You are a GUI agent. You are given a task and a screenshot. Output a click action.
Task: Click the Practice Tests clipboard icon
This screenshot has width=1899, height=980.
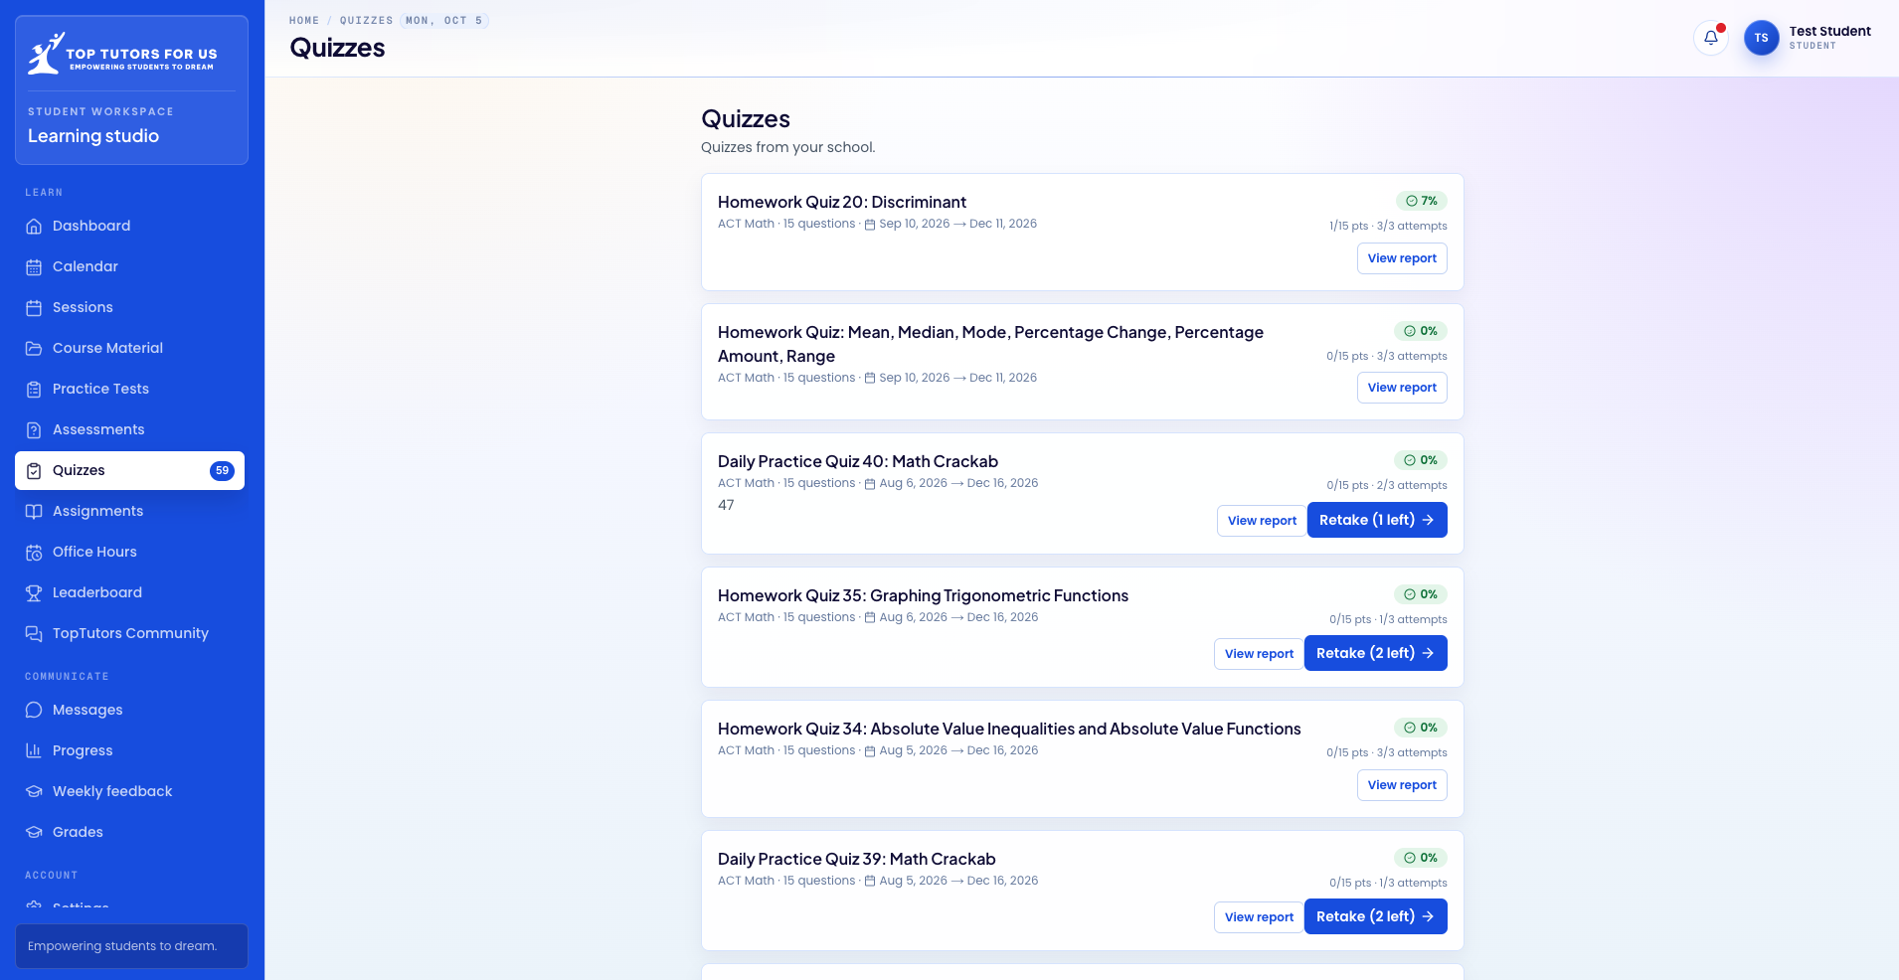[x=34, y=389]
